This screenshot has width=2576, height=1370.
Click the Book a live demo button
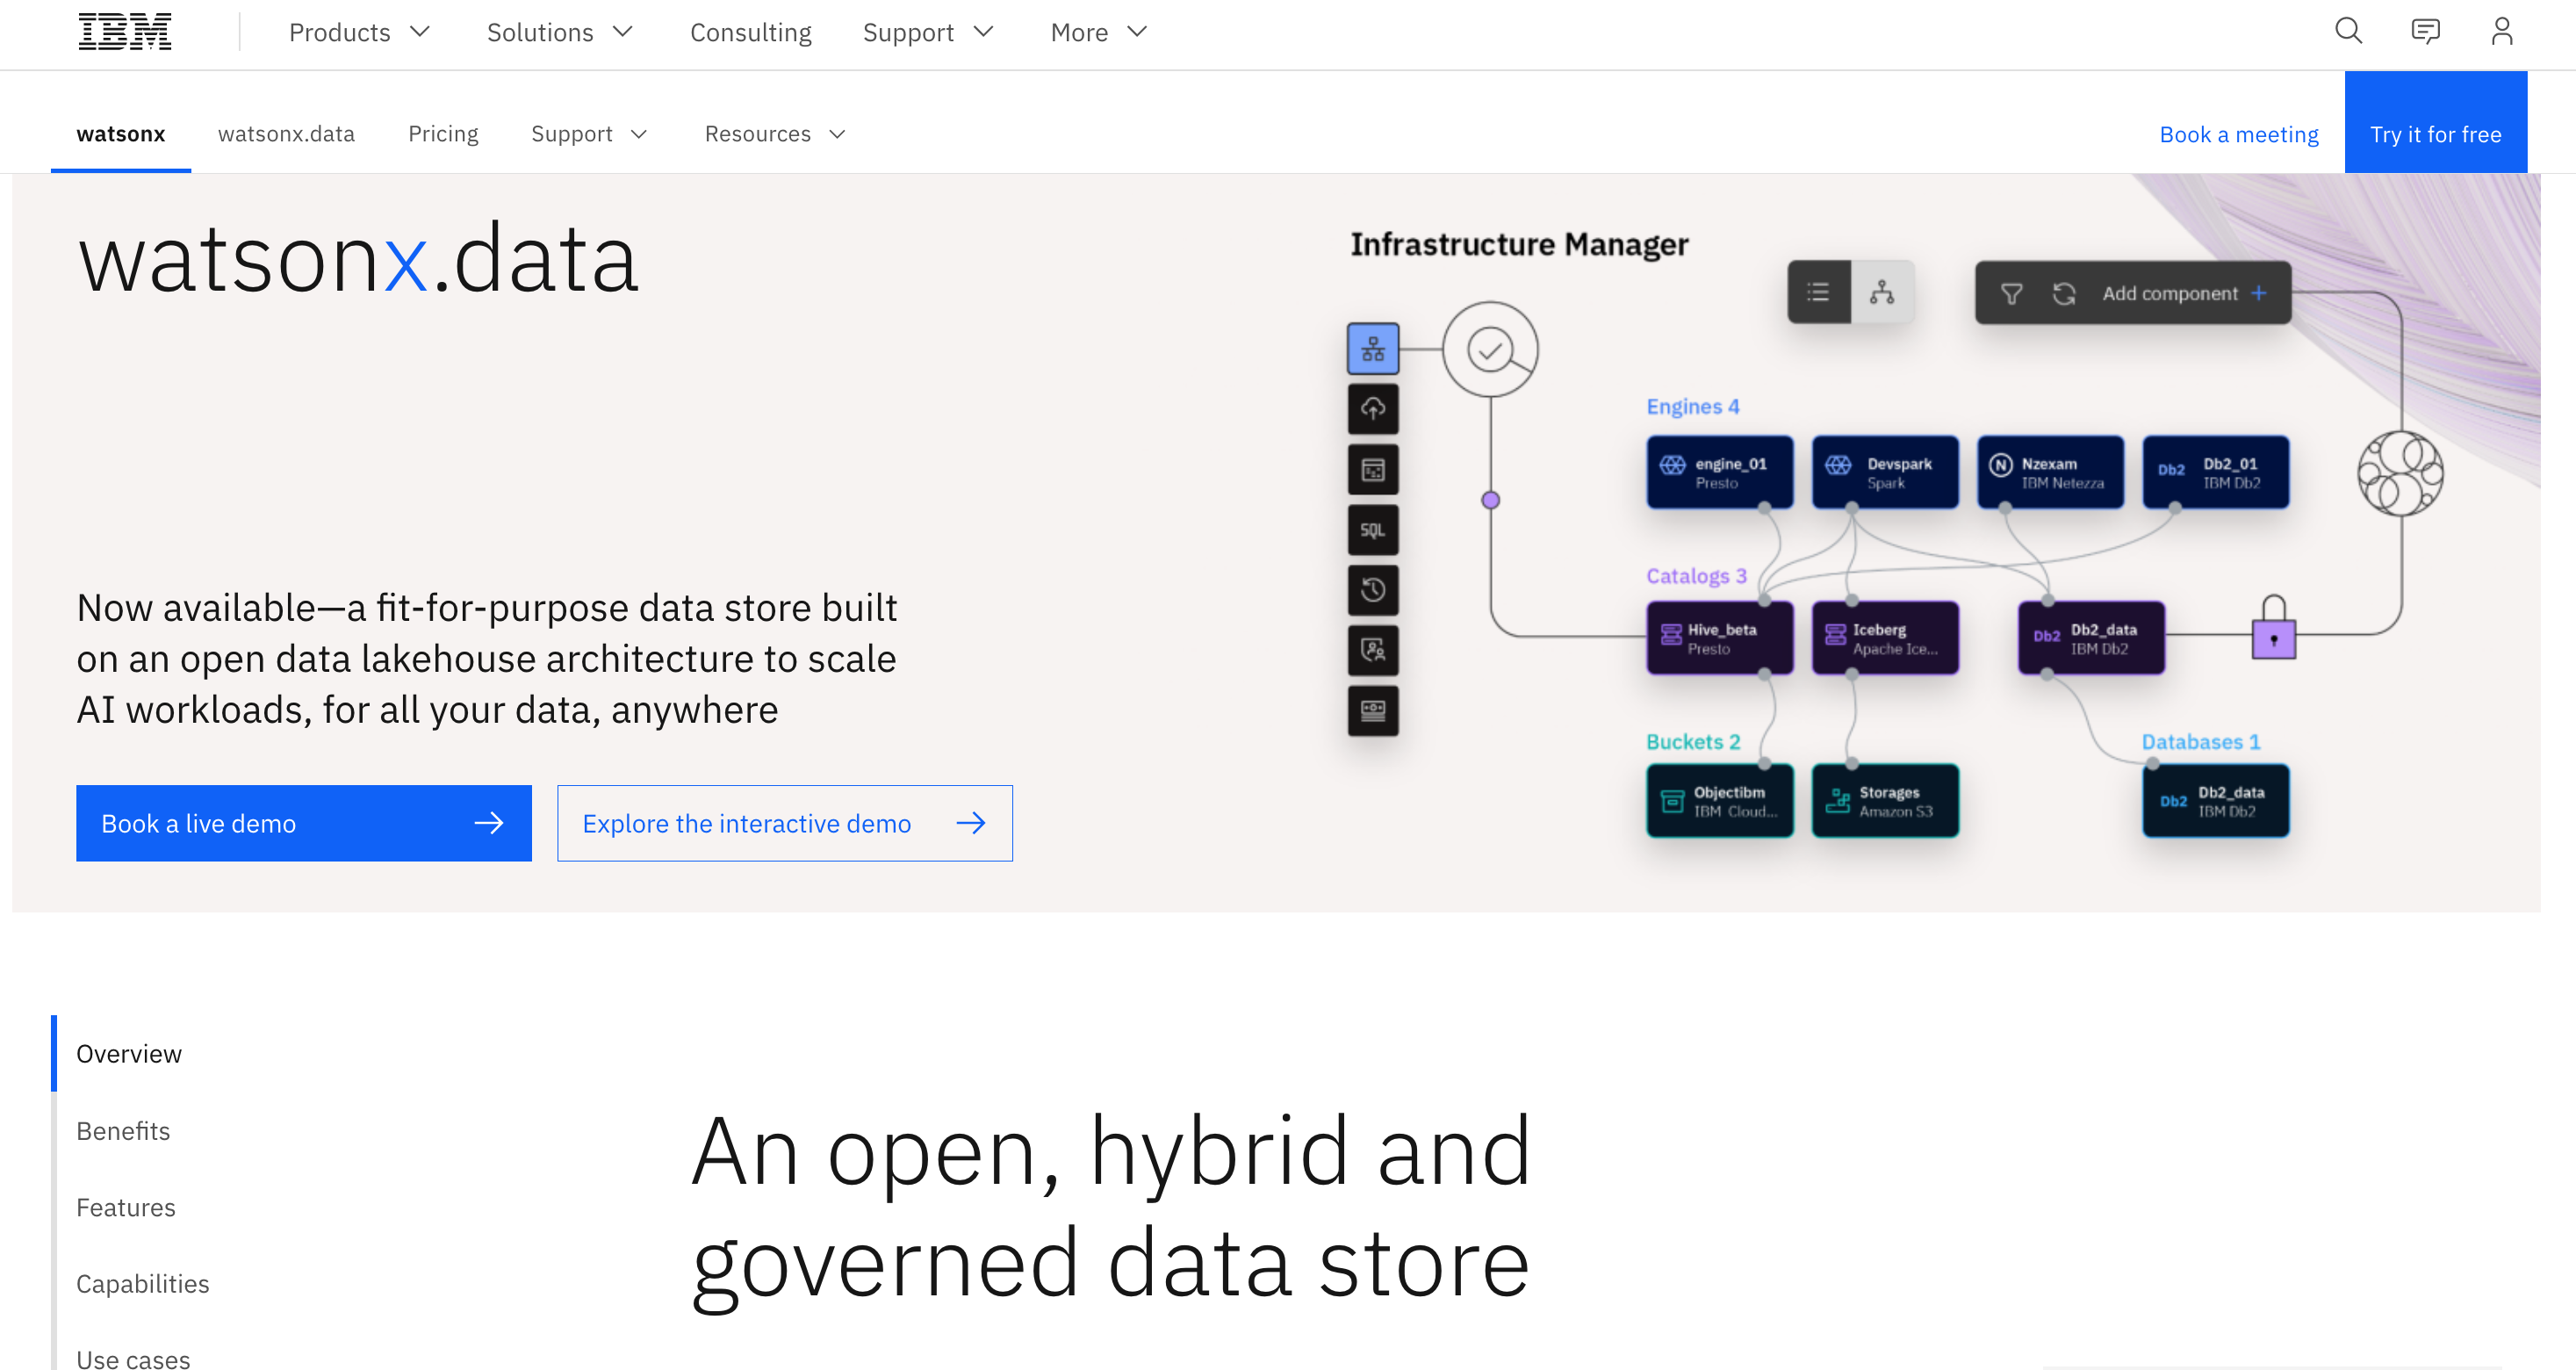[x=303, y=823]
